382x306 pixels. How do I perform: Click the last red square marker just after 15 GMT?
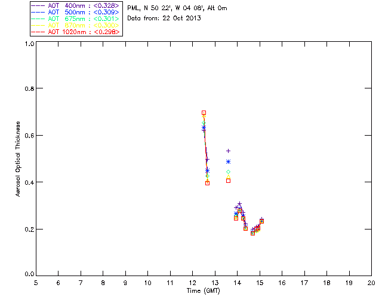pyautogui.click(x=261, y=221)
